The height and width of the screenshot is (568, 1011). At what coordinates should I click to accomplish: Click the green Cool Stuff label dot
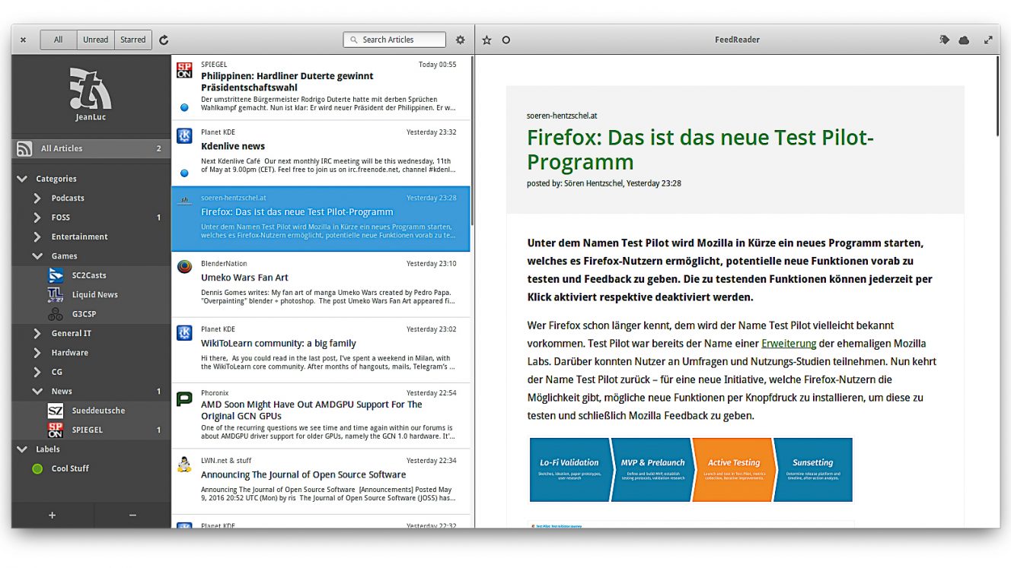(37, 468)
